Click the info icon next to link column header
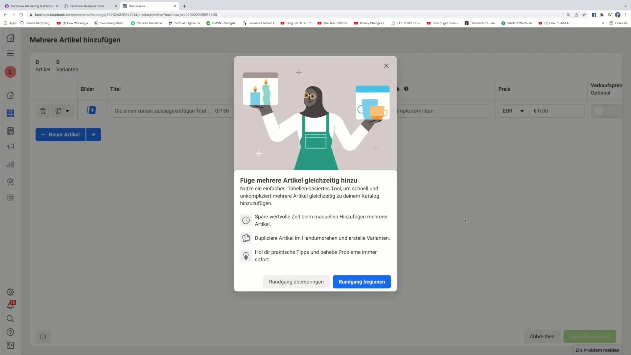The image size is (631, 355). 406,89
